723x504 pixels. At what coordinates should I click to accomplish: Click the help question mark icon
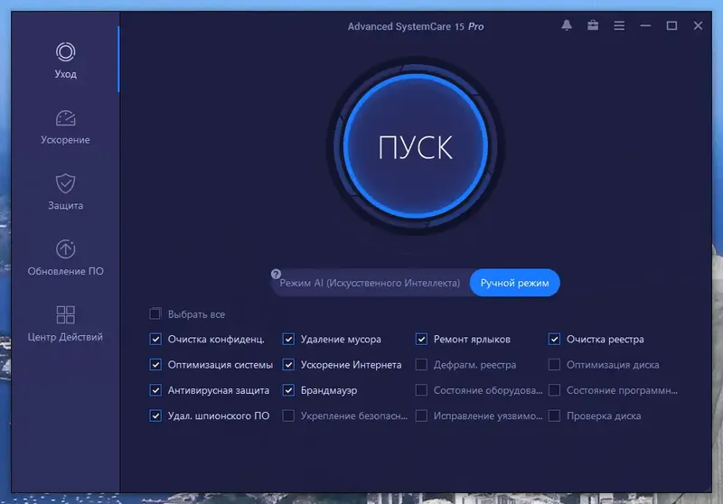tap(276, 274)
